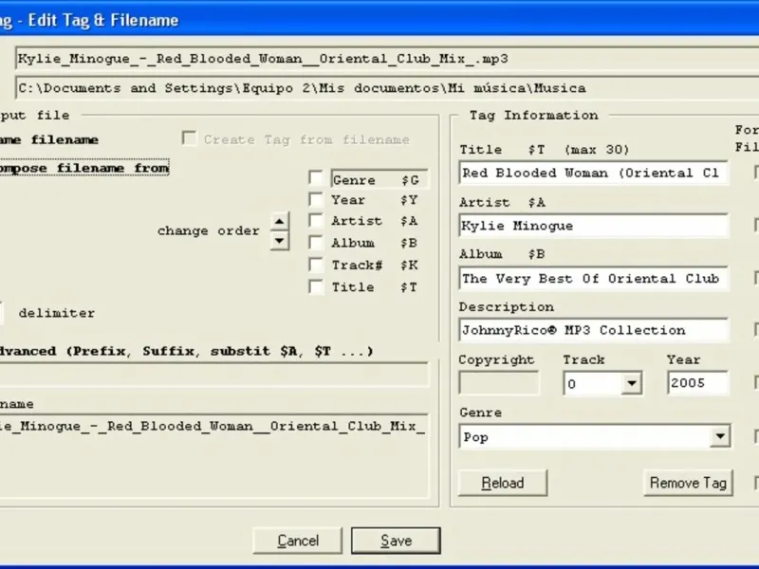759x569 pixels.
Task: Open the Track number dropdown
Action: click(x=631, y=383)
